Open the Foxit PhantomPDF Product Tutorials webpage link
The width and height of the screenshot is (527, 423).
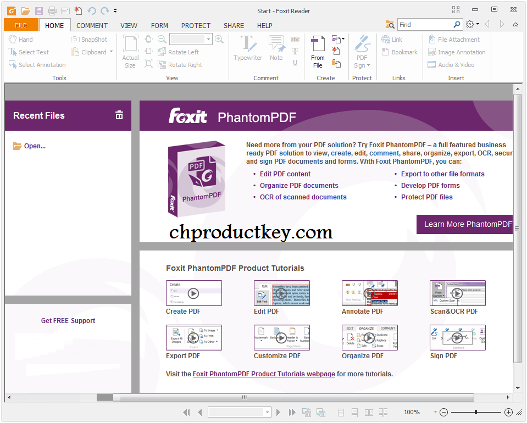[x=264, y=374]
